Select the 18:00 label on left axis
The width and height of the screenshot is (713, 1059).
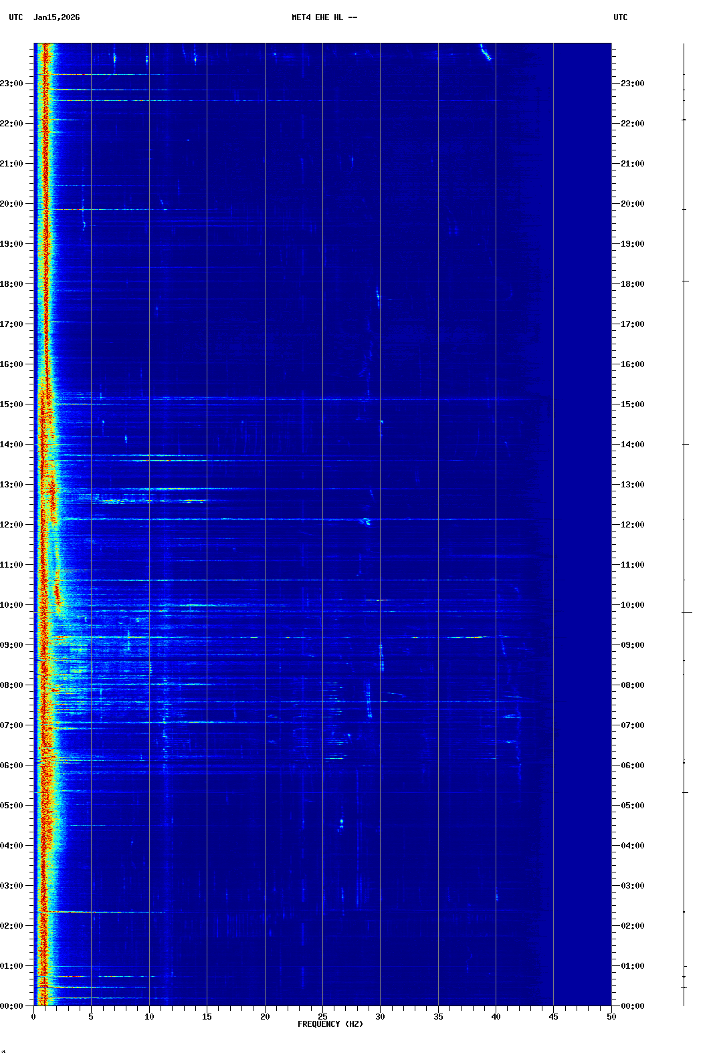11,284
